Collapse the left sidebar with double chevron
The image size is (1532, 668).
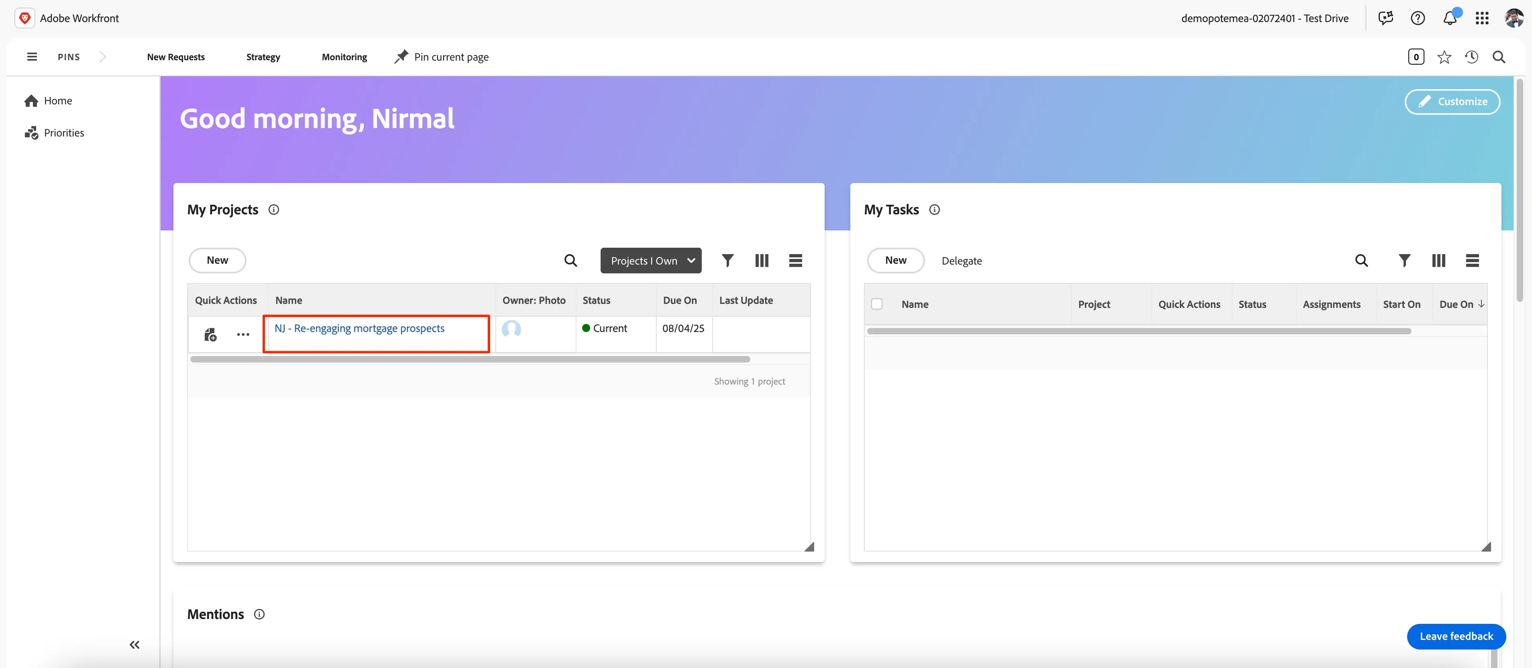[x=134, y=645]
